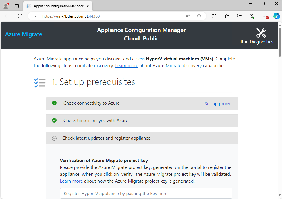This screenshot has height=199, width=282.
Task: Close the ApplianceConfigurationManager tab
Action: click(x=88, y=6)
